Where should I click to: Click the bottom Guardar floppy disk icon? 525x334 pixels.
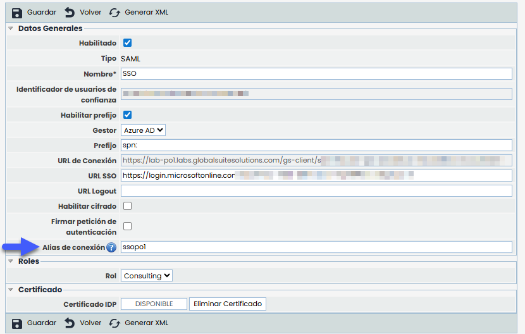17,323
